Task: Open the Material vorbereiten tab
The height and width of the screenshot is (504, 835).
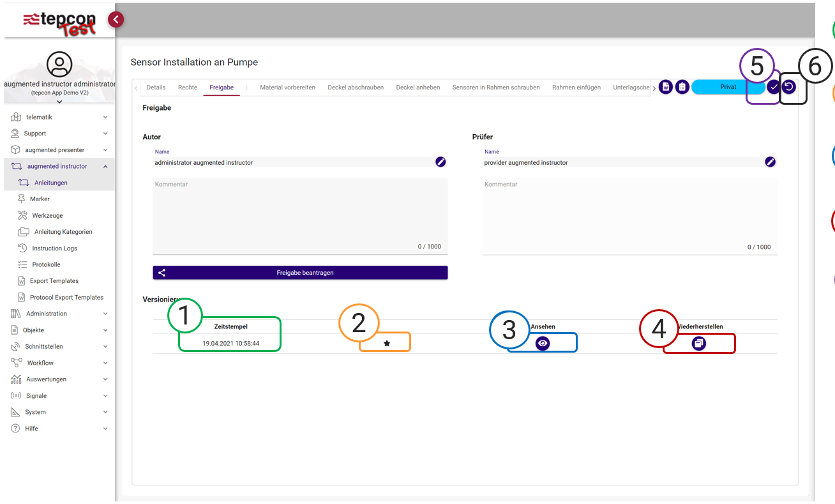Action: (287, 88)
